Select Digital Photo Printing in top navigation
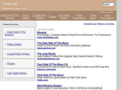 tap(40, 16)
